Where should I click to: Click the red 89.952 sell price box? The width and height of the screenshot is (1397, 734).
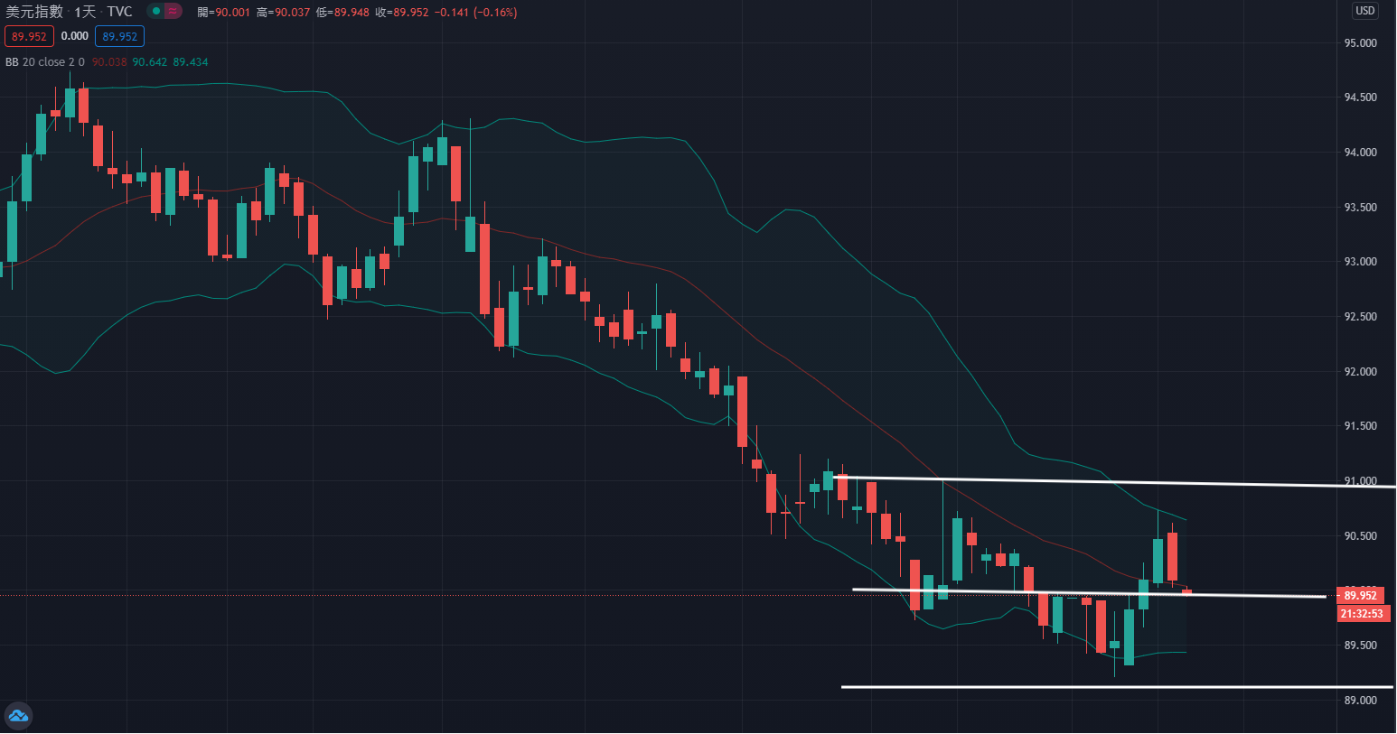pyautogui.click(x=29, y=36)
